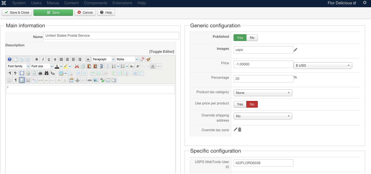371x174 pixels.
Task: Open the Paragraph format dropdown
Action: [x=103, y=59]
